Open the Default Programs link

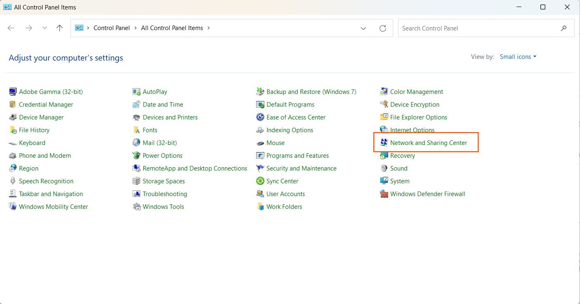(x=290, y=104)
